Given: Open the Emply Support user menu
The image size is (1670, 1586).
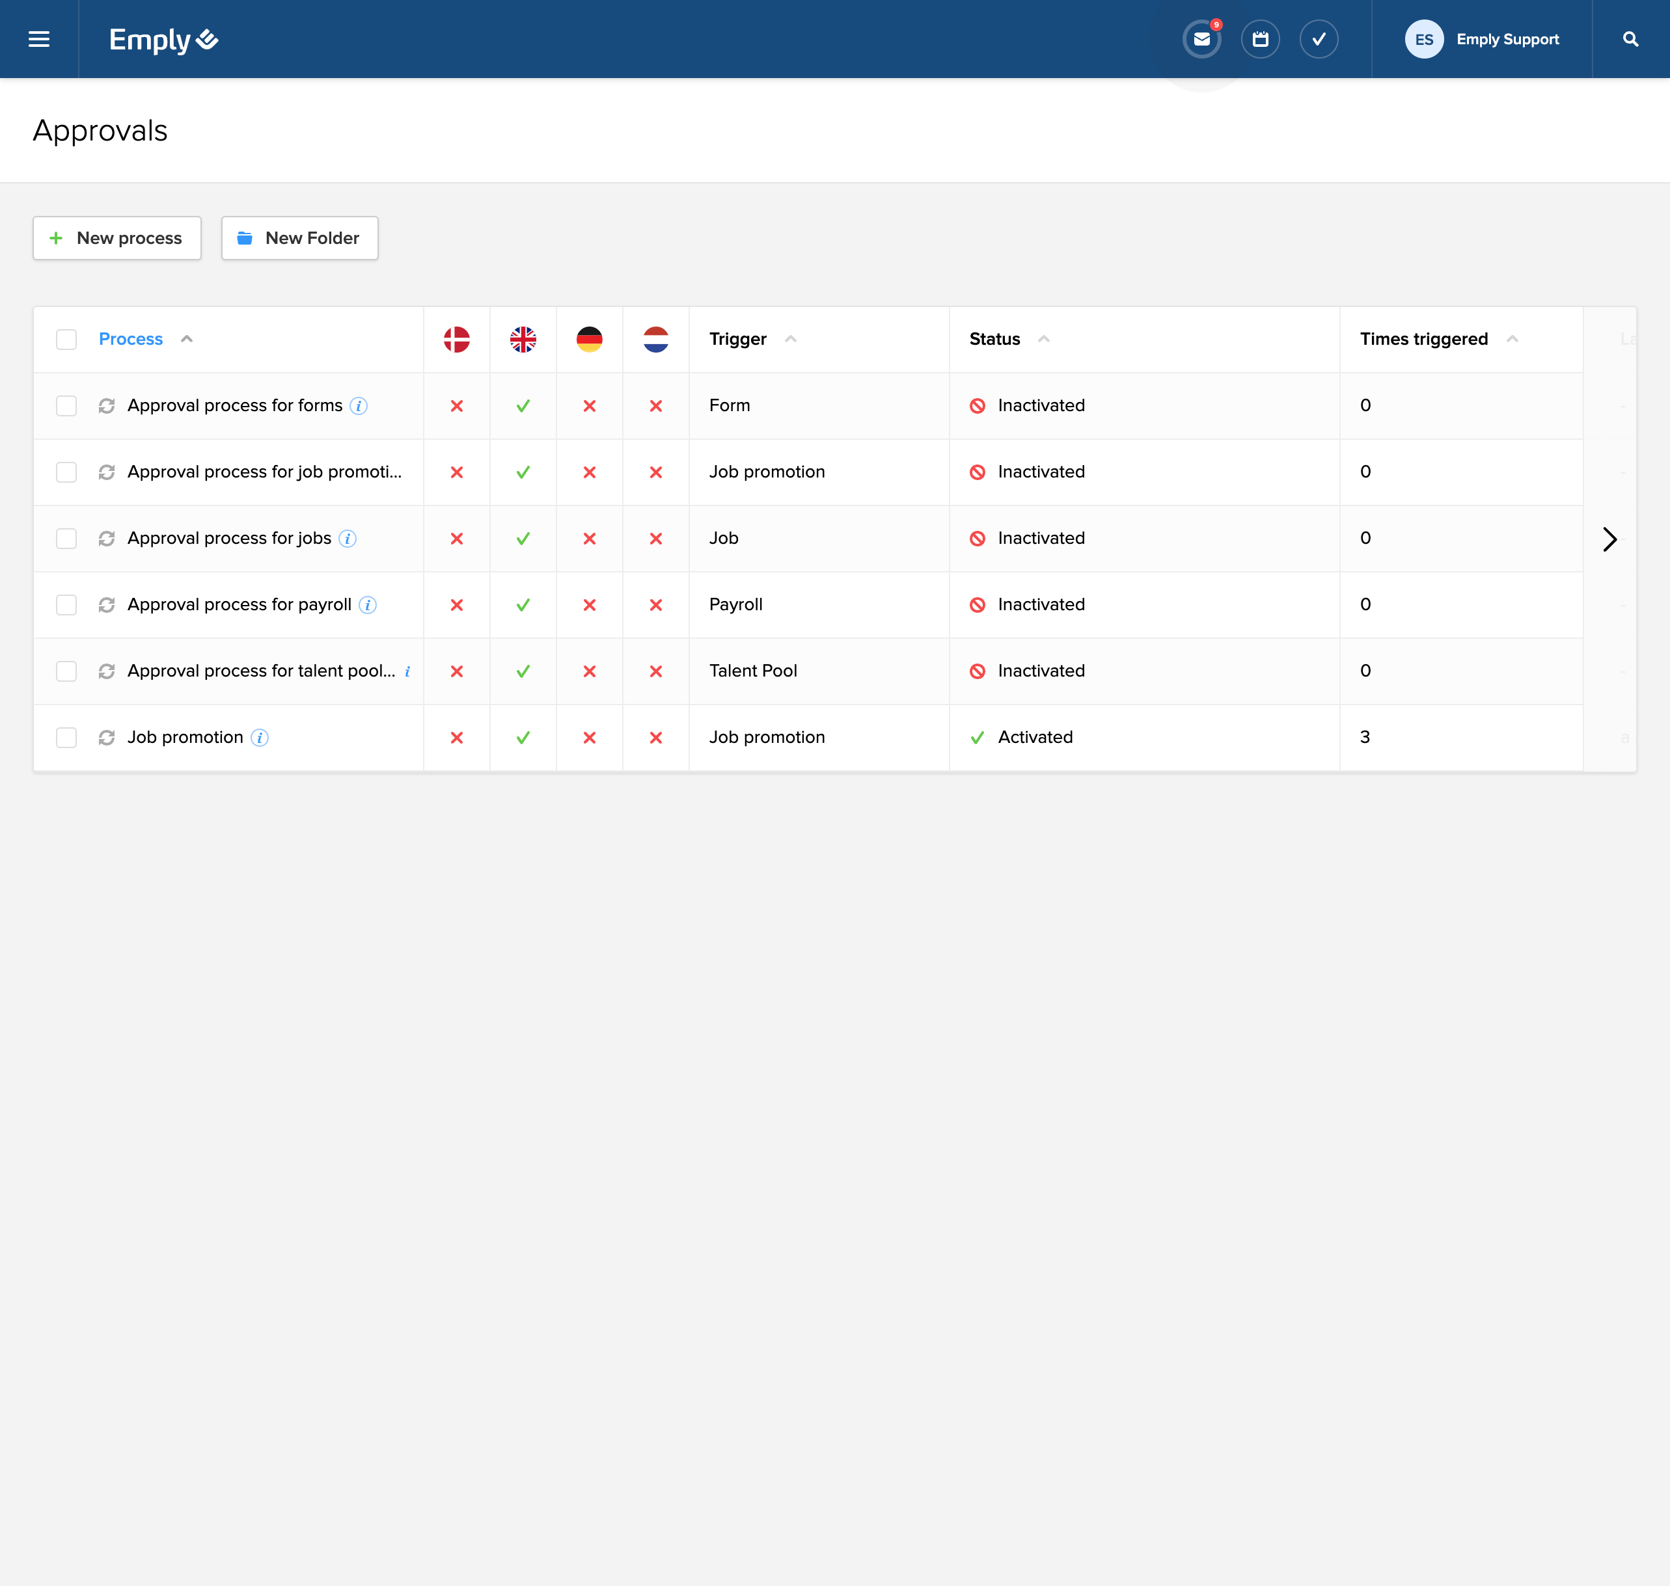Looking at the screenshot, I should (x=1483, y=39).
